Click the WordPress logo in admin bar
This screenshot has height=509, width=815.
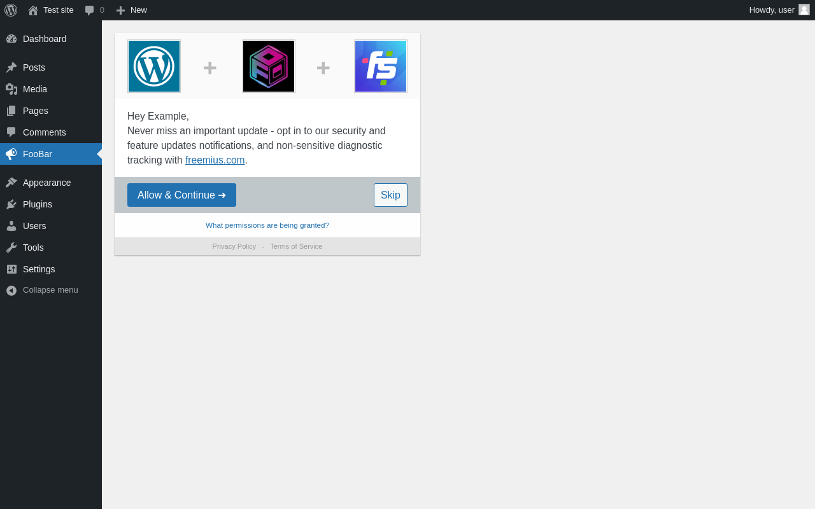11,10
